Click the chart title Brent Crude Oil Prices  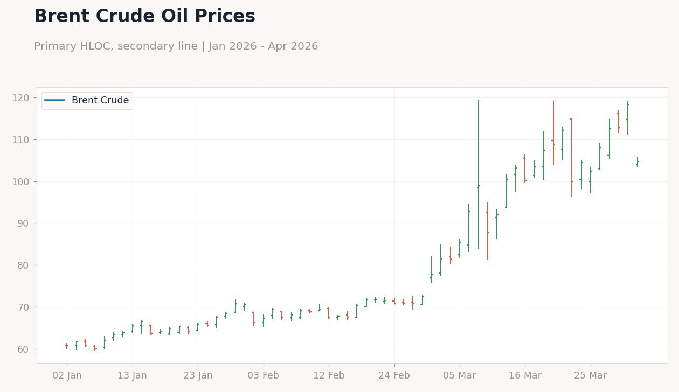[x=144, y=16]
